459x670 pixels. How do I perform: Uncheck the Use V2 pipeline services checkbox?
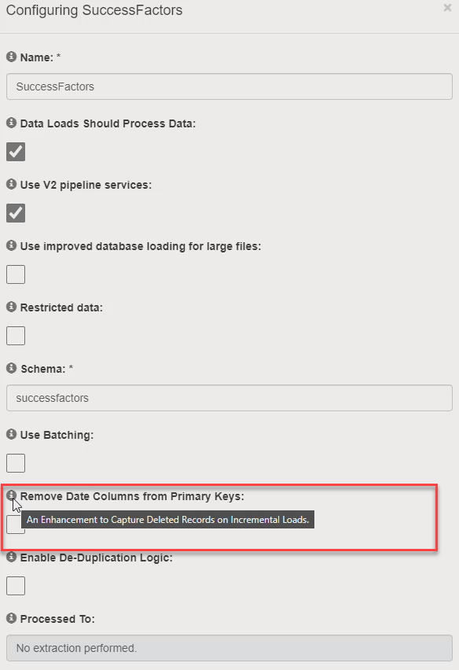pyautogui.click(x=16, y=213)
